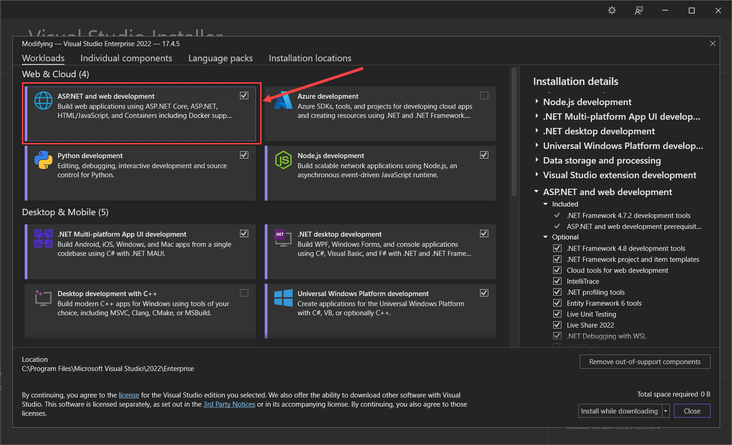
Task: Expand .NET Multi-platform App UI details node
Action: [537, 117]
